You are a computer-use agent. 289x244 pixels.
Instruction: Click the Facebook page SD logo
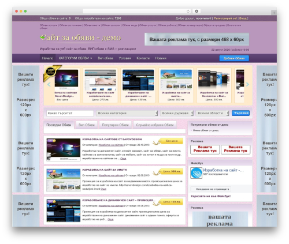pyautogui.click(x=196, y=173)
